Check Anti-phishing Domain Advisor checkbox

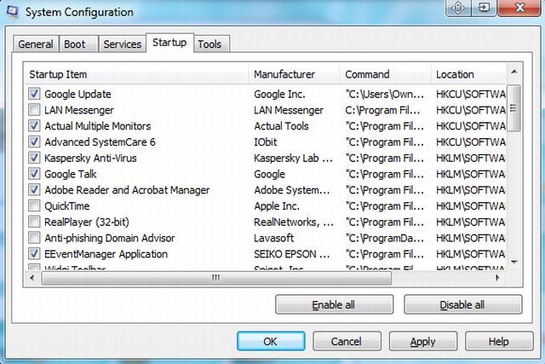(34, 238)
